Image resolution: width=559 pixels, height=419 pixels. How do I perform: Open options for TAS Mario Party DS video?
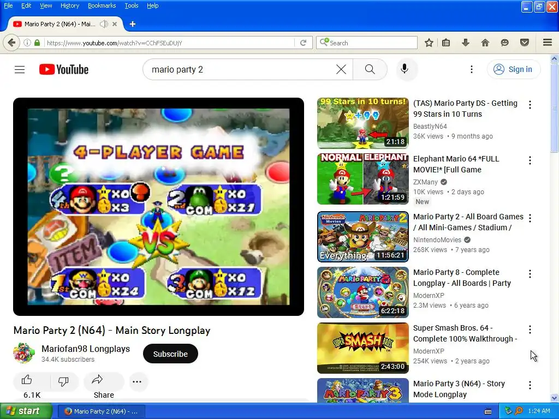click(530, 105)
